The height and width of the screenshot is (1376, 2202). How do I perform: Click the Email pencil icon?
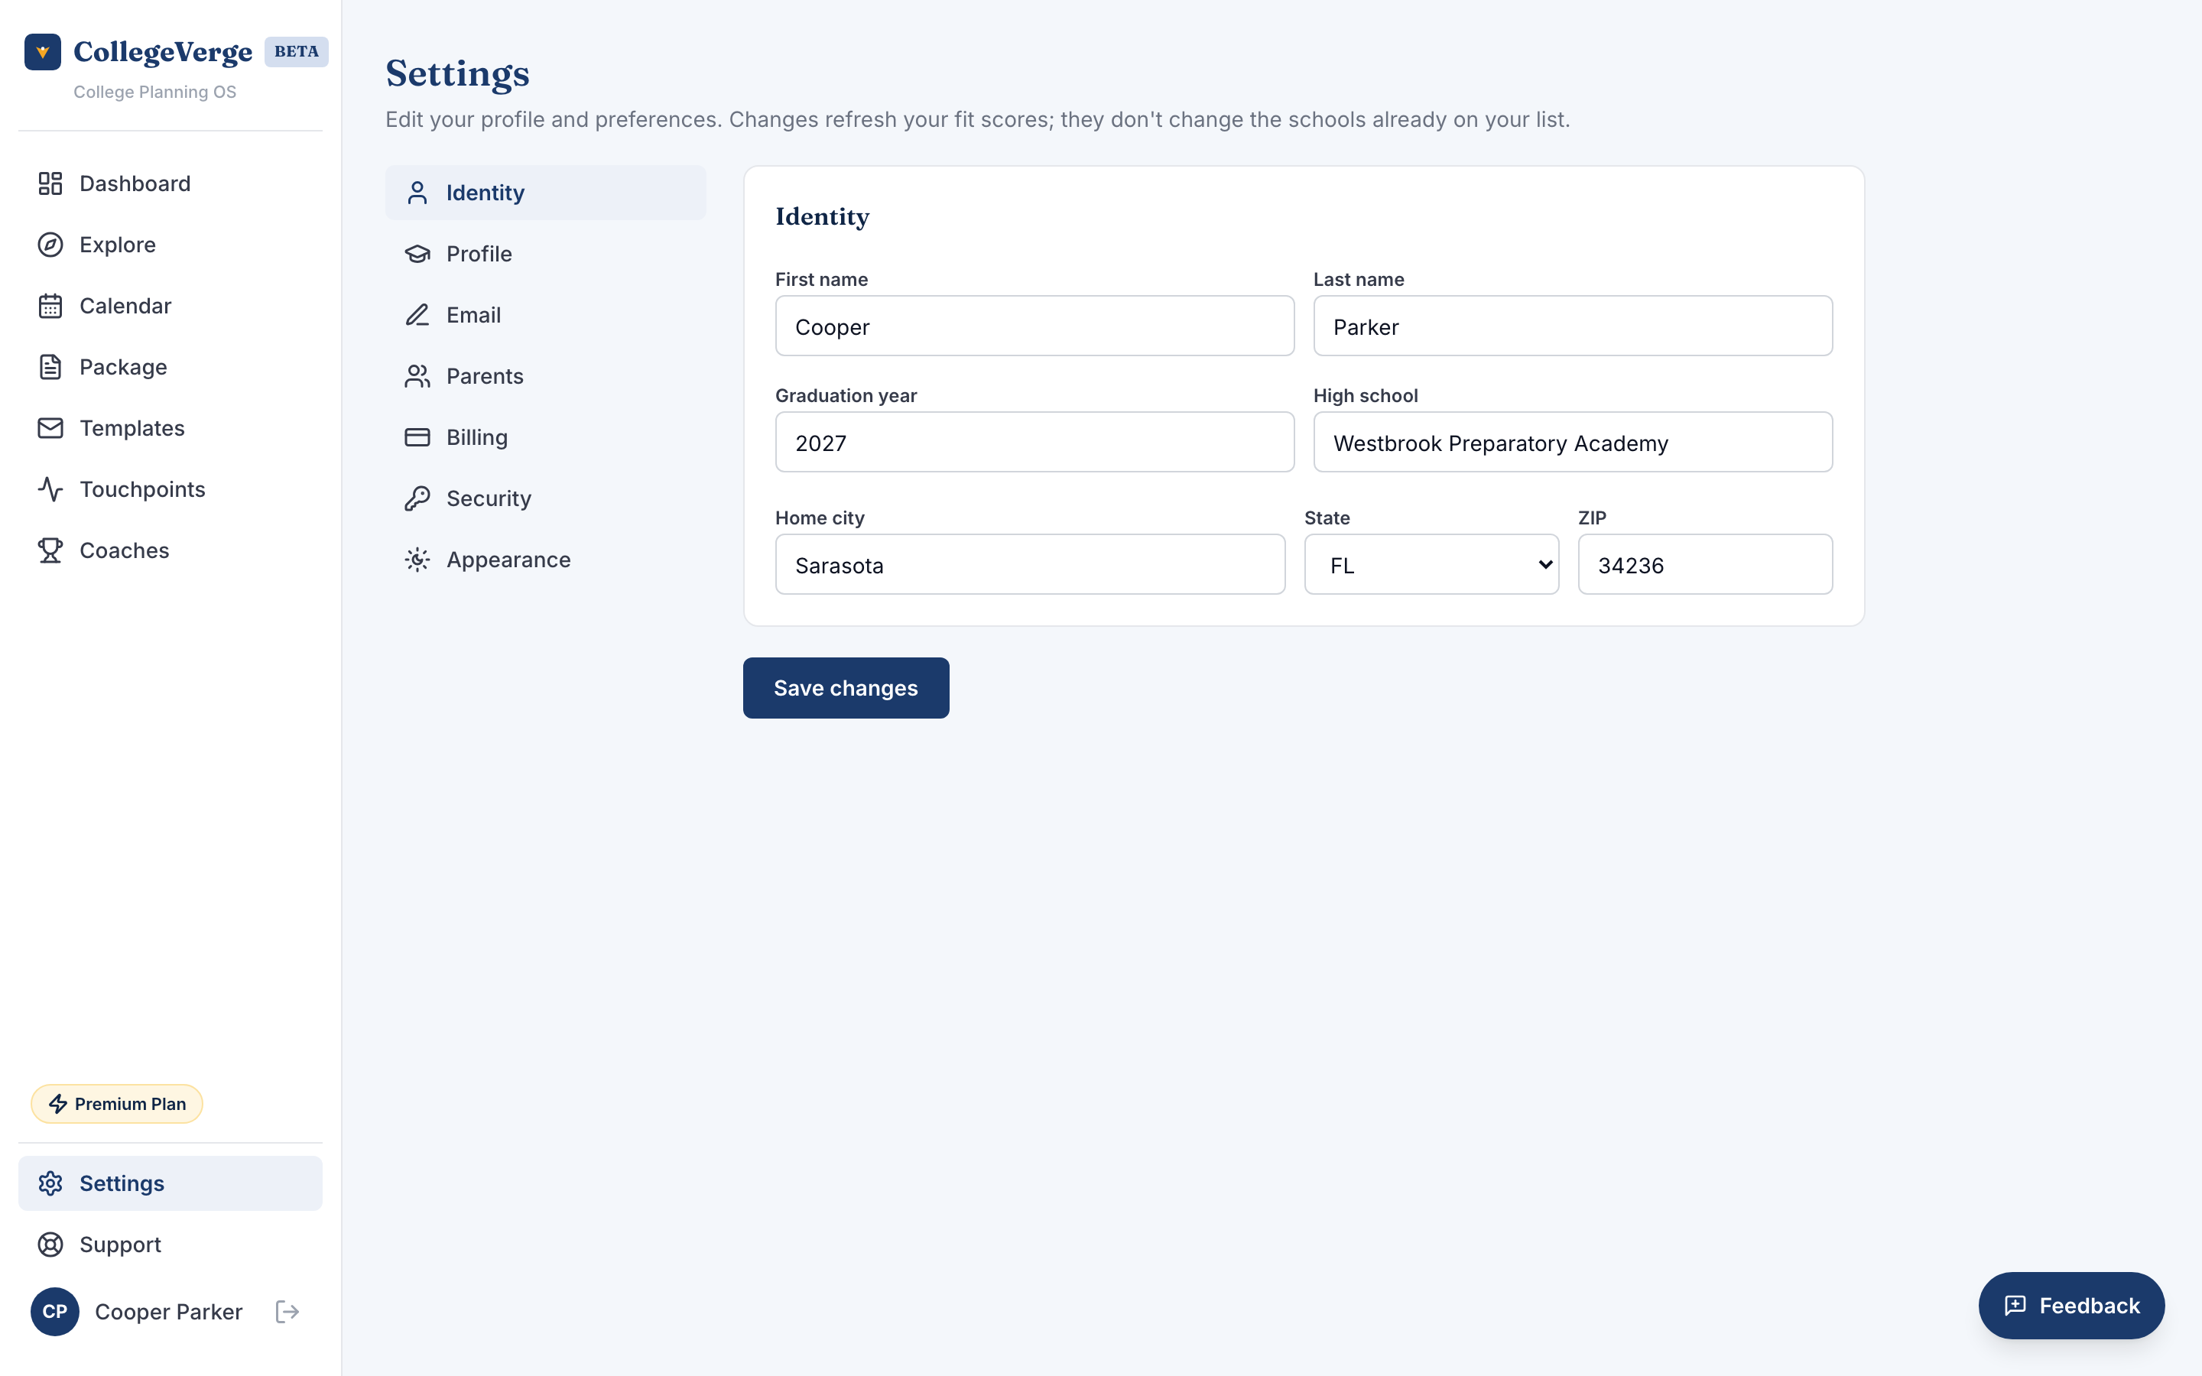tap(417, 315)
